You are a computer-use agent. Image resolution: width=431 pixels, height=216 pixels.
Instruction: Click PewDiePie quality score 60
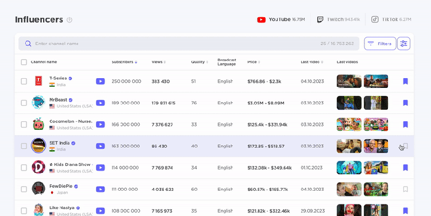click(194, 190)
